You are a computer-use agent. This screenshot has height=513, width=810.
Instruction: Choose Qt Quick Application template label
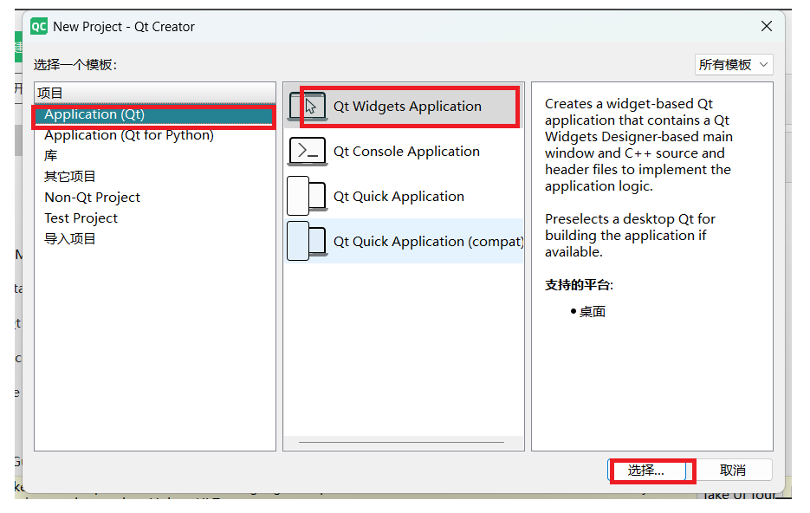coord(399,197)
